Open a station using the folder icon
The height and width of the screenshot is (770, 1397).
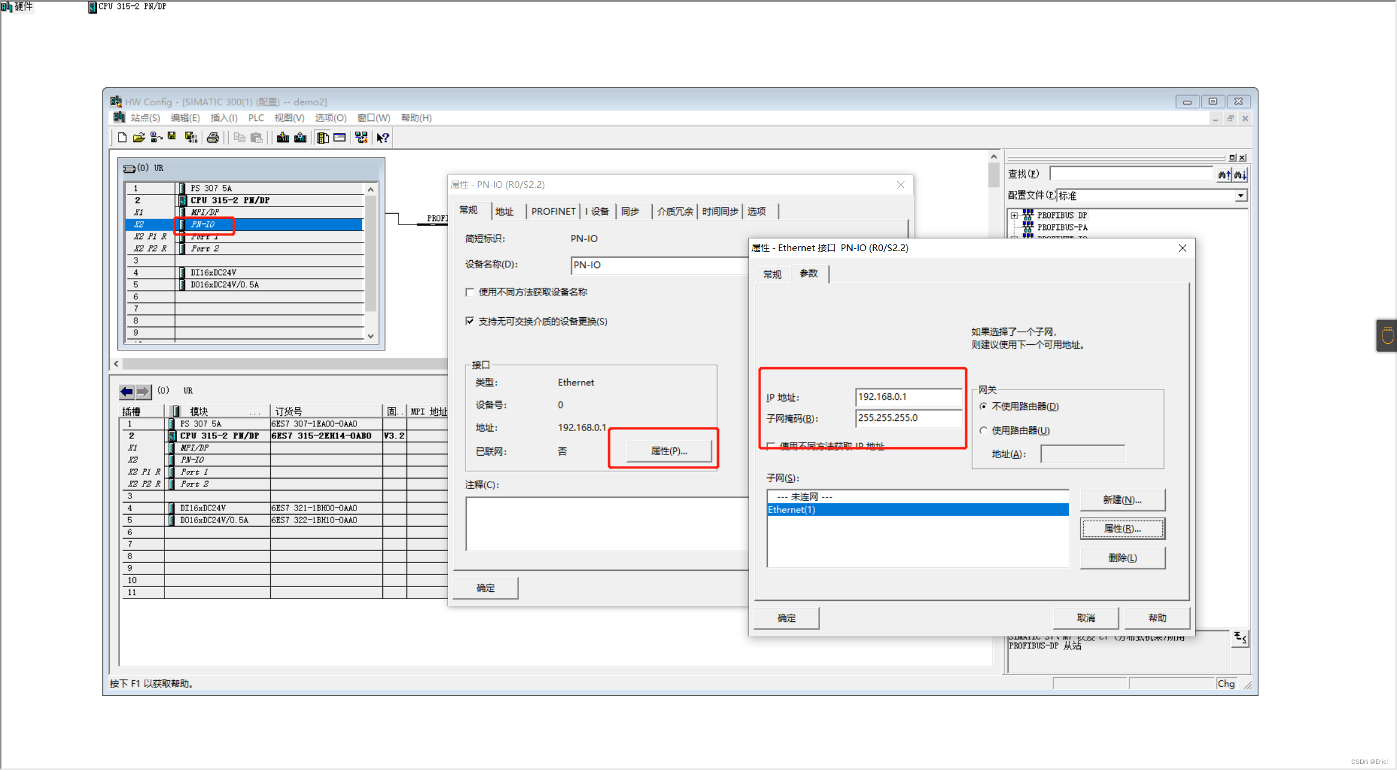tap(139, 138)
